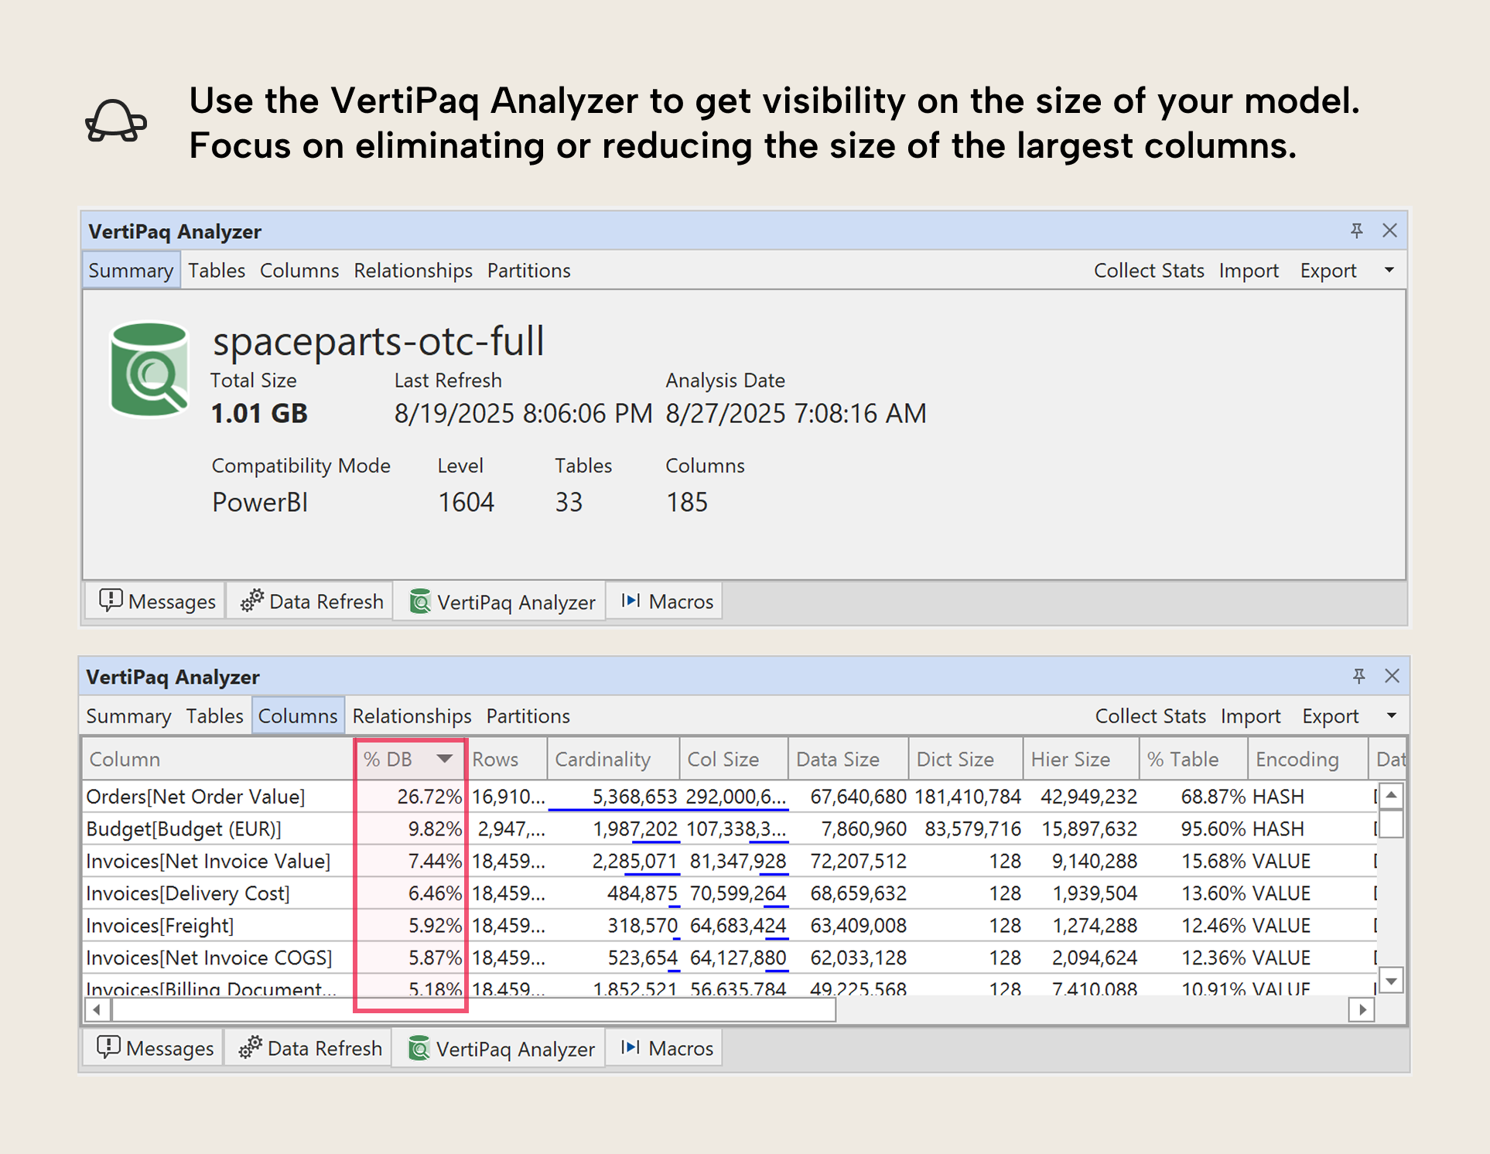The height and width of the screenshot is (1154, 1490).
Task: Pin the lower VertiPaq Analyzer panel
Action: point(1358,676)
